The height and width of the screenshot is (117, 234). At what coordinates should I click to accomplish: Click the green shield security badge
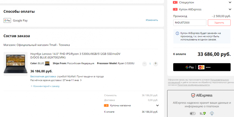tap(203, 114)
